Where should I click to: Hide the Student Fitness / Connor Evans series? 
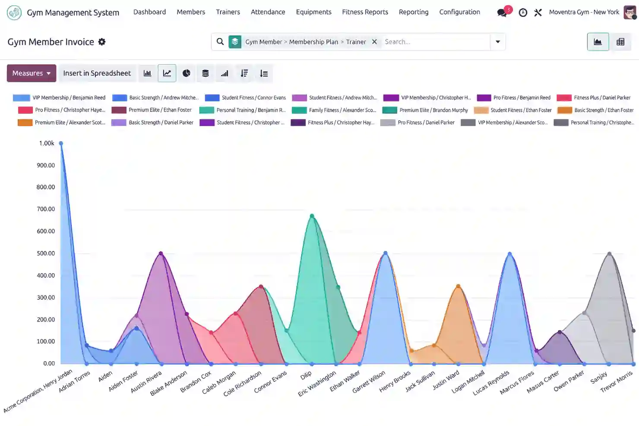(245, 98)
